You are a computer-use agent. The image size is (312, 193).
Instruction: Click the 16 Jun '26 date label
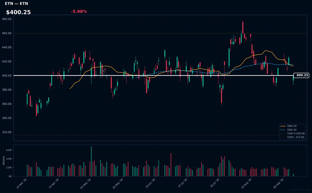coord(150,184)
